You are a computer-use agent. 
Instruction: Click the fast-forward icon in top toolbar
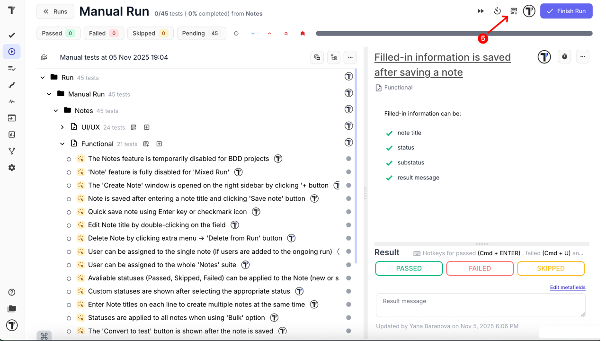pyautogui.click(x=481, y=11)
